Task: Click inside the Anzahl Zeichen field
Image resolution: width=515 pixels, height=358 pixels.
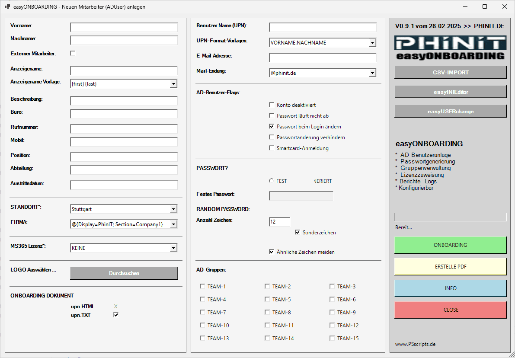Action: coord(279,221)
